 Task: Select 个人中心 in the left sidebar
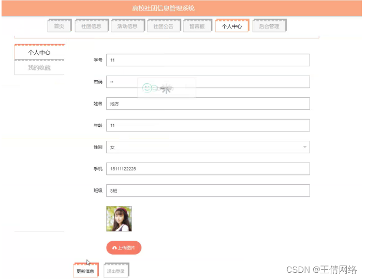tap(39, 52)
